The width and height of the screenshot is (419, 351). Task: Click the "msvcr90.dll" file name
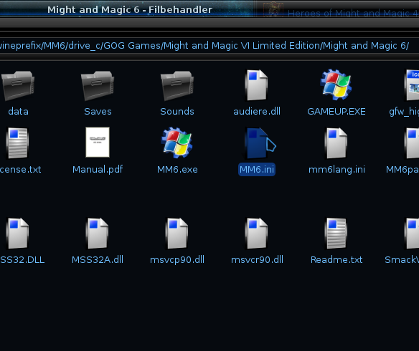[x=257, y=259]
